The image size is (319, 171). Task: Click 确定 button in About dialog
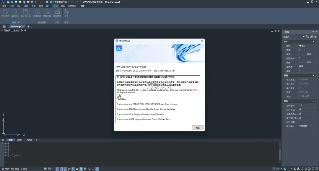pyautogui.click(x=198, y=128)
